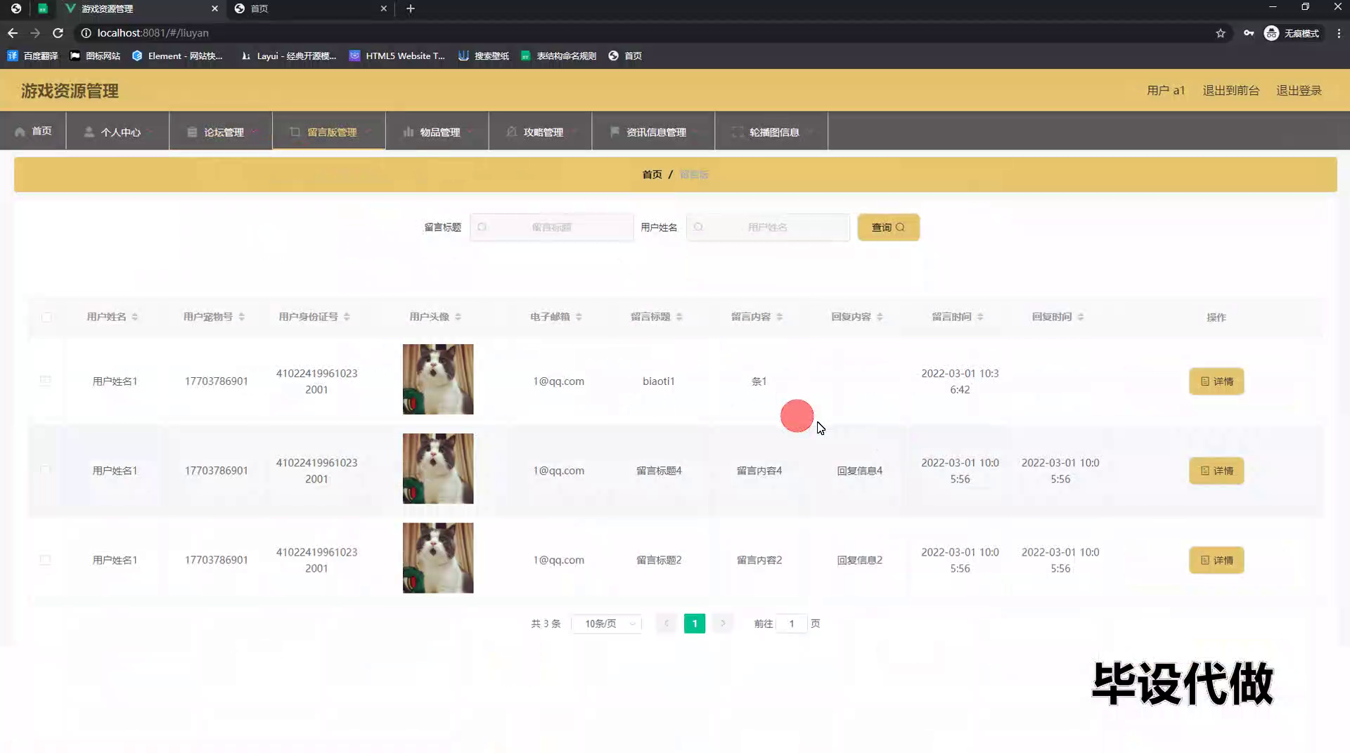Viewport: 1350px width, 753px height.
Task: Click the 回复信息4 cell
Action: (x=859, y=471)
